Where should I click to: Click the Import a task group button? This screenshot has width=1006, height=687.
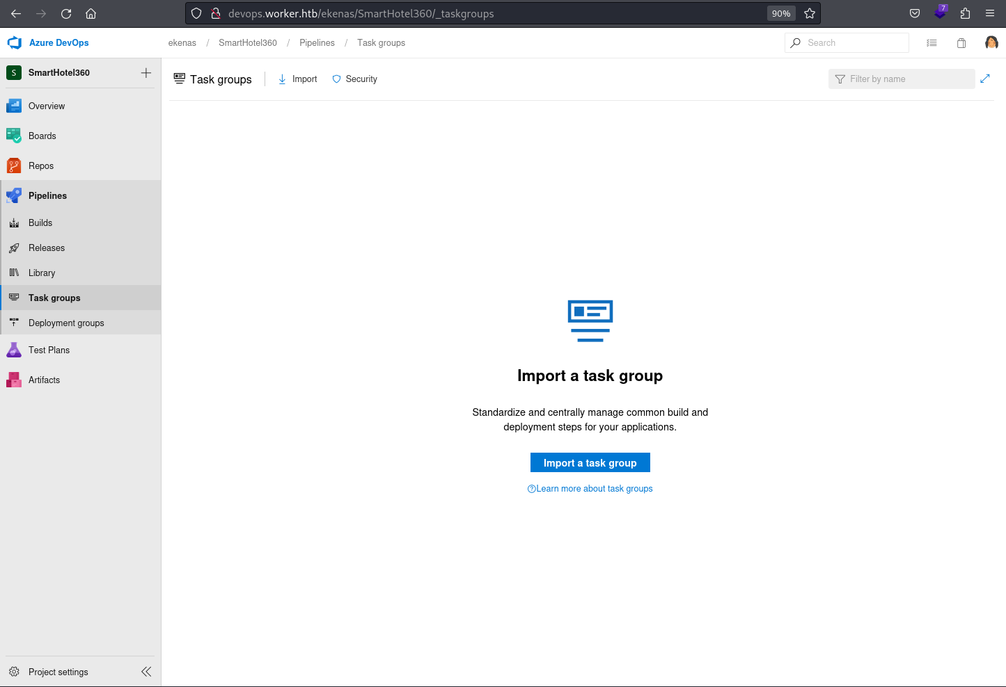590,463
